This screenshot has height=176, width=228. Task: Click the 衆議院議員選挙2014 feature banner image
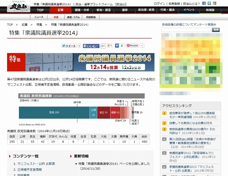[81, 62]
